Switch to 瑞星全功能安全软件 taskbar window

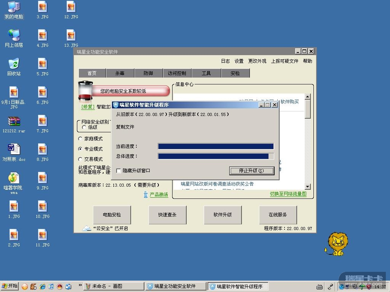(176, 286)
